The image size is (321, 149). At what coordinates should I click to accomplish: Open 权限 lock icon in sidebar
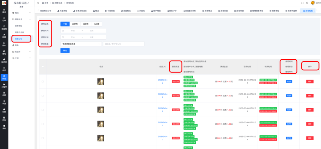(4, 110)
